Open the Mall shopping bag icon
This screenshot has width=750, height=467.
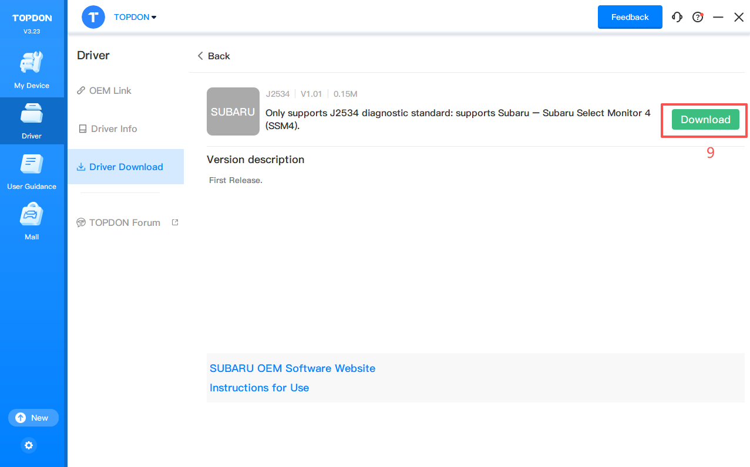32,215
